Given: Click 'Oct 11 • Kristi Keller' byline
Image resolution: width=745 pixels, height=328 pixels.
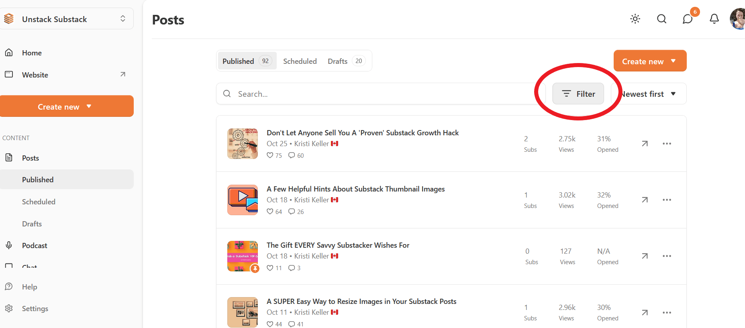Looking at the screenshot, I should 302,312.
